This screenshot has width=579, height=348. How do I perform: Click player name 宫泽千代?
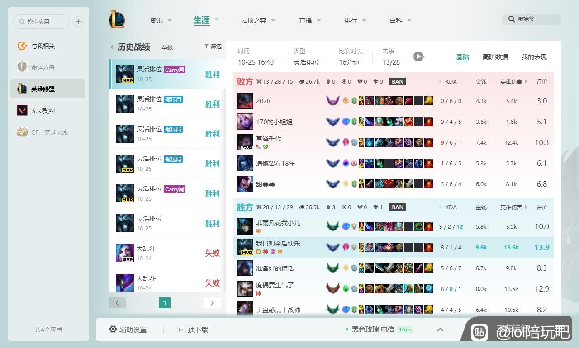(x=269, y=139)
